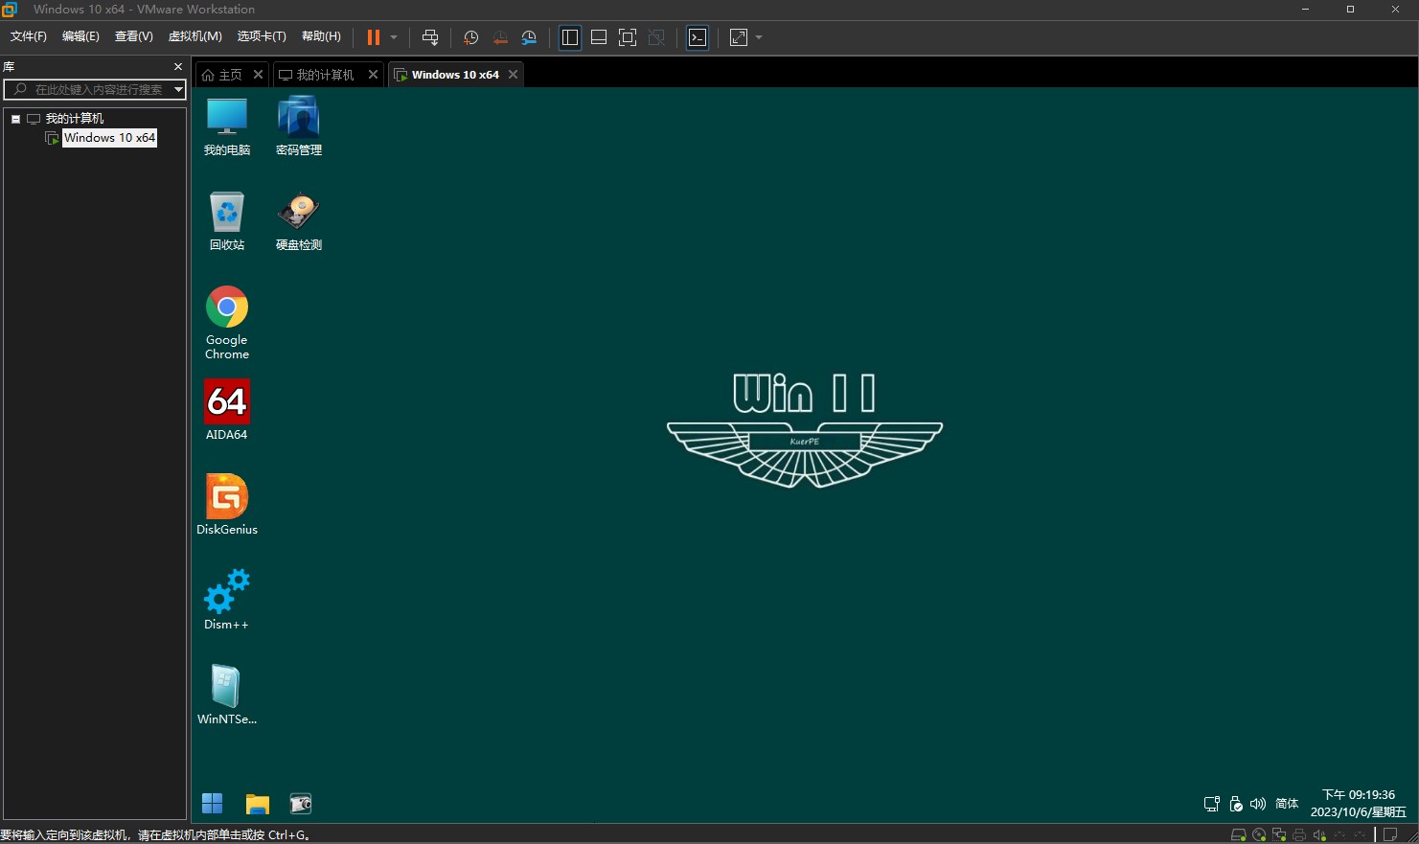Select the DiskGenius desktop icon
The height and width of the screenshot is (844, 1419).
(x=227, y=505)
